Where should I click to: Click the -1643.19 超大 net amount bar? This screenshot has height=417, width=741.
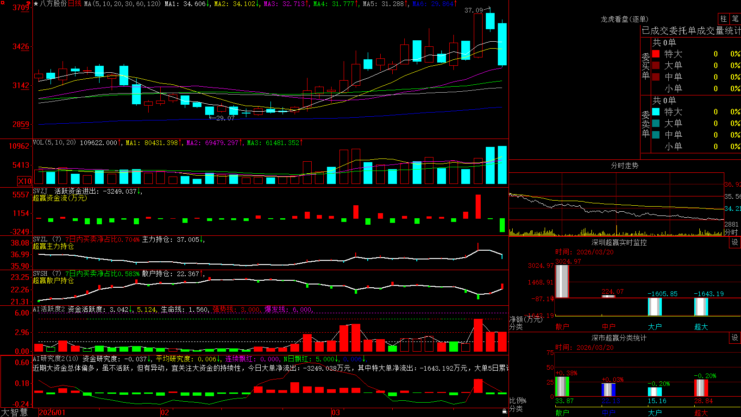pyautogui.click(x=701, y=307)
